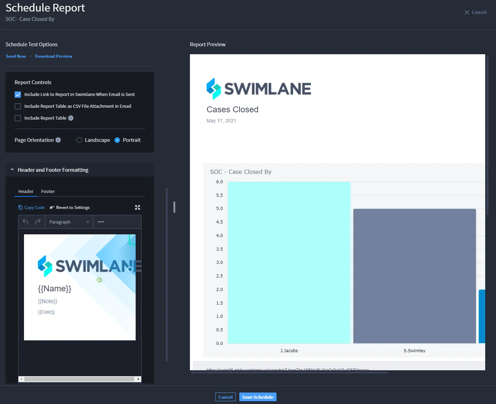The image size is (496, 404).
Task: Click the Save Schedule button
Action: pos(258,397)
